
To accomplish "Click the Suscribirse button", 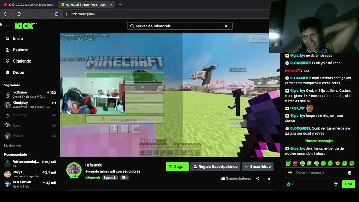I will [x=258, y=167].
